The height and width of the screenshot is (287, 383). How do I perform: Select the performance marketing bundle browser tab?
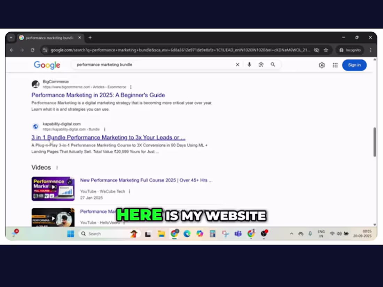49,37
